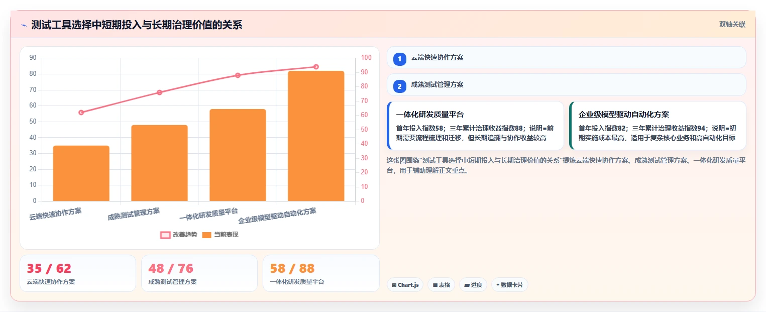
Task: Toggle the 当前表现 legend item
Action: [x=220, y=235]
